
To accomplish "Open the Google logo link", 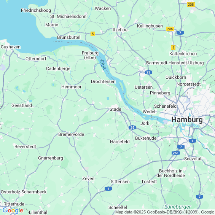I will click(x=13, y=210).
